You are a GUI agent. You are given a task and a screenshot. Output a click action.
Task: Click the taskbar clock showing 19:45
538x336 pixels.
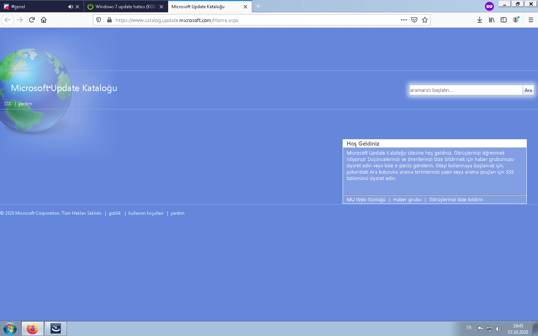[518, 329]
